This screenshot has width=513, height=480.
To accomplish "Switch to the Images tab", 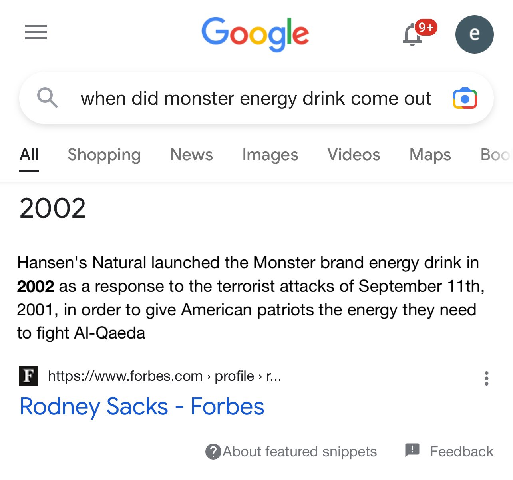I will 270,155.
